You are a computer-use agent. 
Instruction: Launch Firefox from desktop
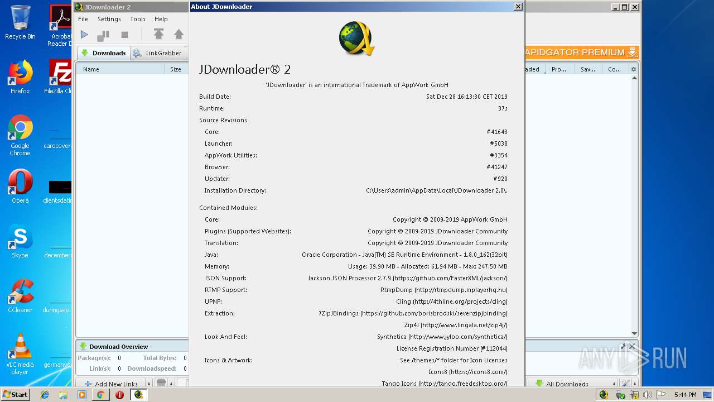[x=20, y=77]
